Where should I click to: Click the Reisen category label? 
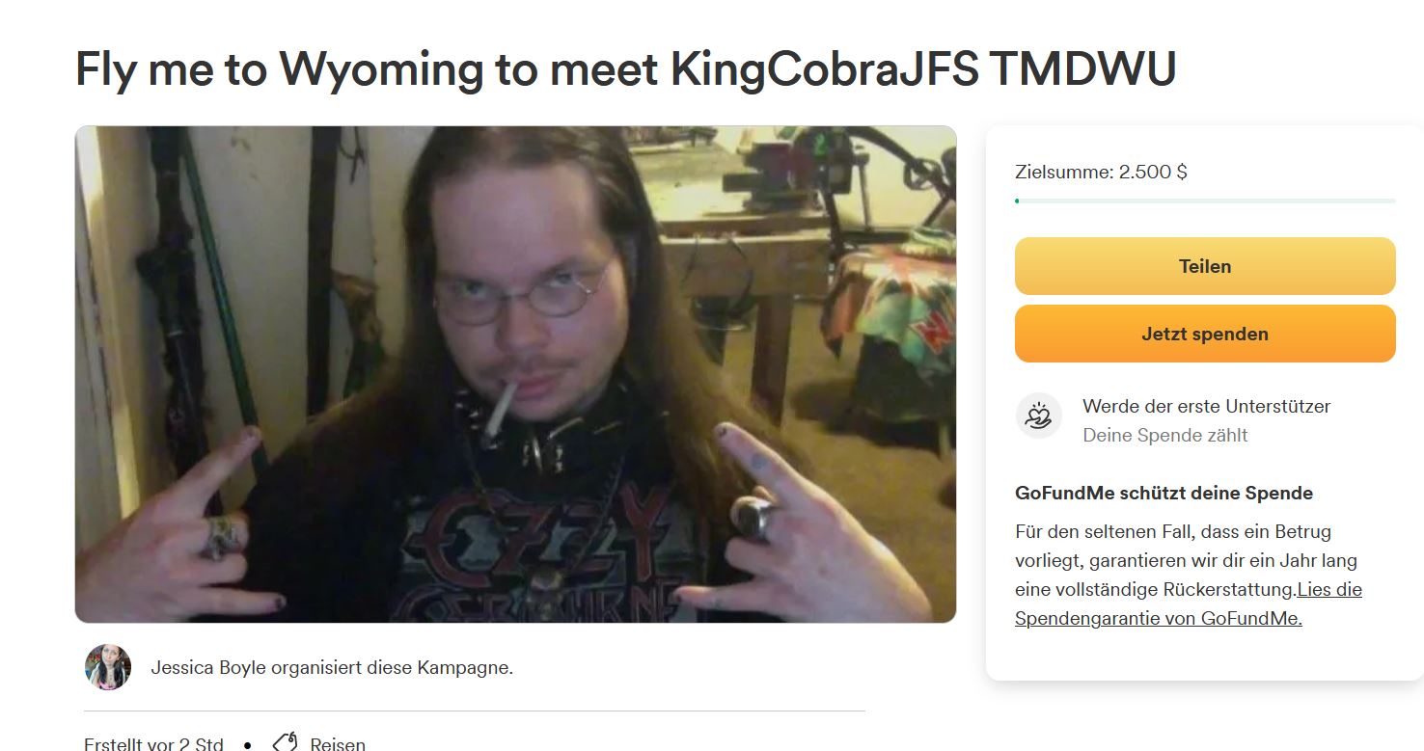(x=338, y=744)
